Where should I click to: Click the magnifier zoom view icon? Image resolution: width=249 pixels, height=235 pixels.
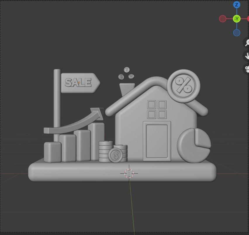tap(246, 43)
